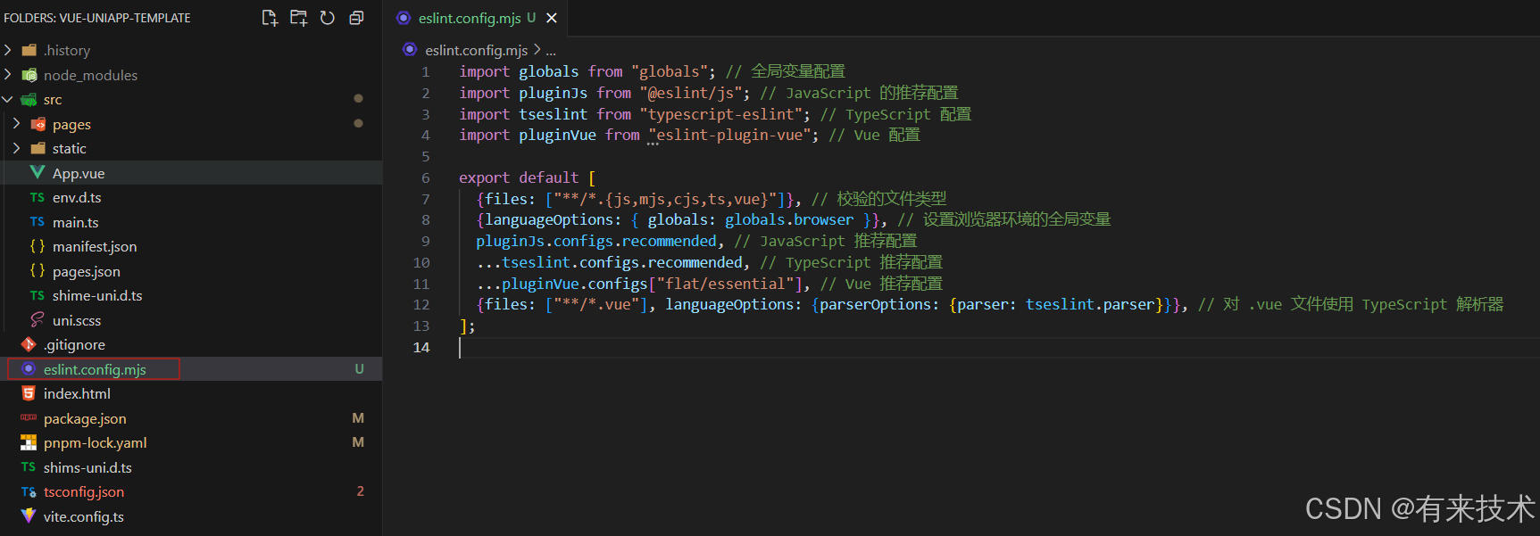Open index.html file
This screenshot has width=1540, height=536.
[77, 393]
